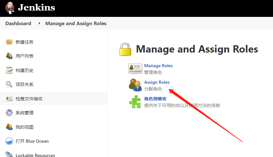The height and width of the screenshot is (157, 273).
Task: Click the 检查文件指纹 fingerprint icon
Action: 9,99
